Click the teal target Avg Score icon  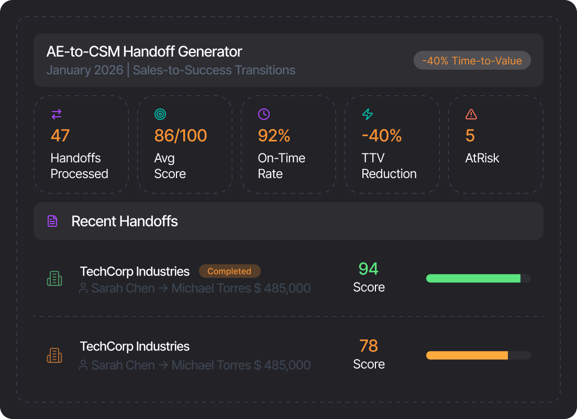click(x=160, y=114)
